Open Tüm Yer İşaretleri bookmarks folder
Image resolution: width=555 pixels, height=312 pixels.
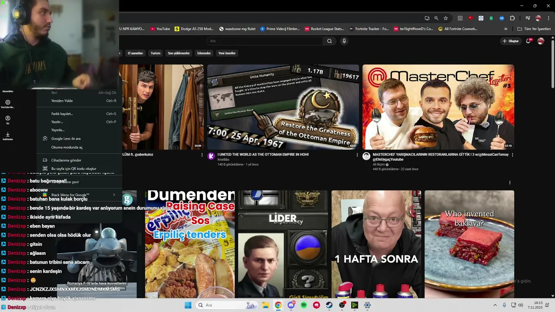534,29
